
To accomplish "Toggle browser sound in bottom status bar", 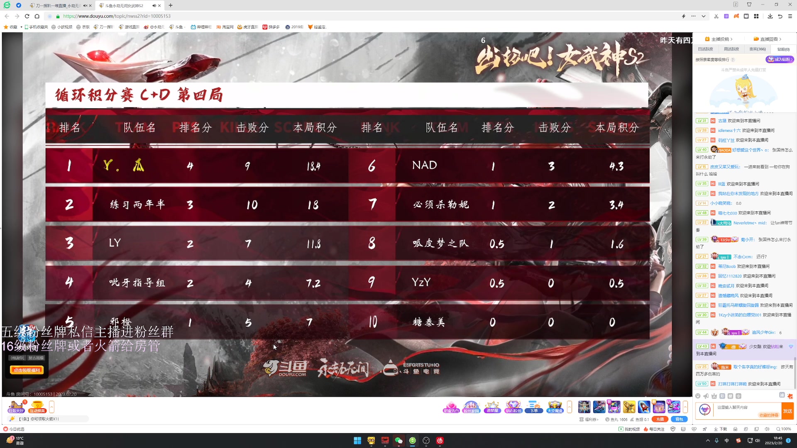I will [767, 429].
